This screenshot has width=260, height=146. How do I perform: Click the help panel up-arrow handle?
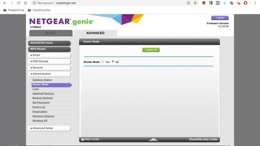153,140
